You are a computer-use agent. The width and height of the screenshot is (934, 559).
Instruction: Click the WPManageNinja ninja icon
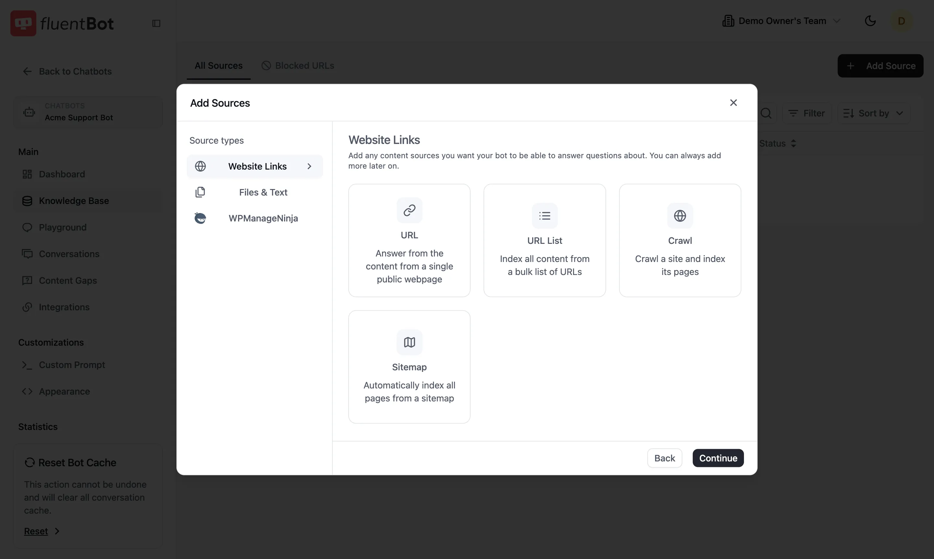coord(200,218)
